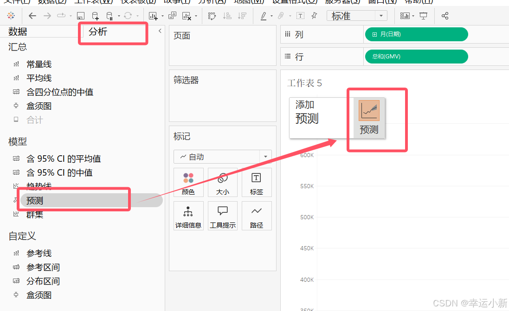Select 平均线 average line item
Viewport: 509px width, 311px height.
point(39,78)
